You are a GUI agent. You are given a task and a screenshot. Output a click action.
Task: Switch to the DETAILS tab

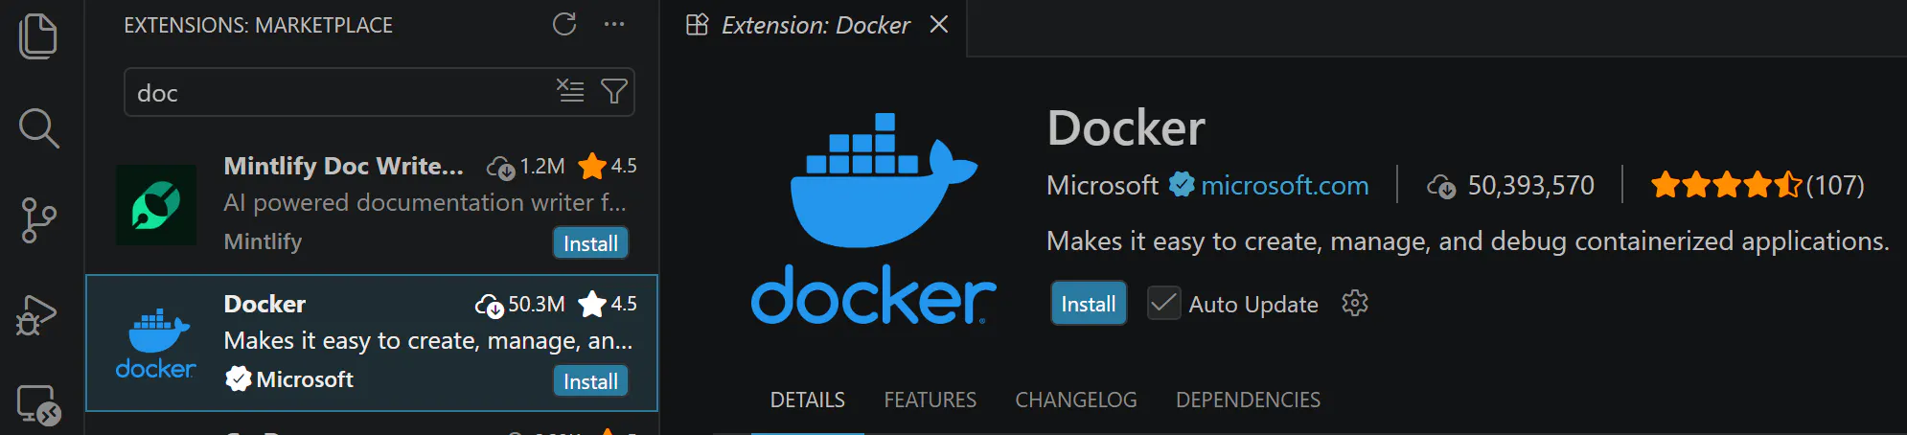coord(808,400)
